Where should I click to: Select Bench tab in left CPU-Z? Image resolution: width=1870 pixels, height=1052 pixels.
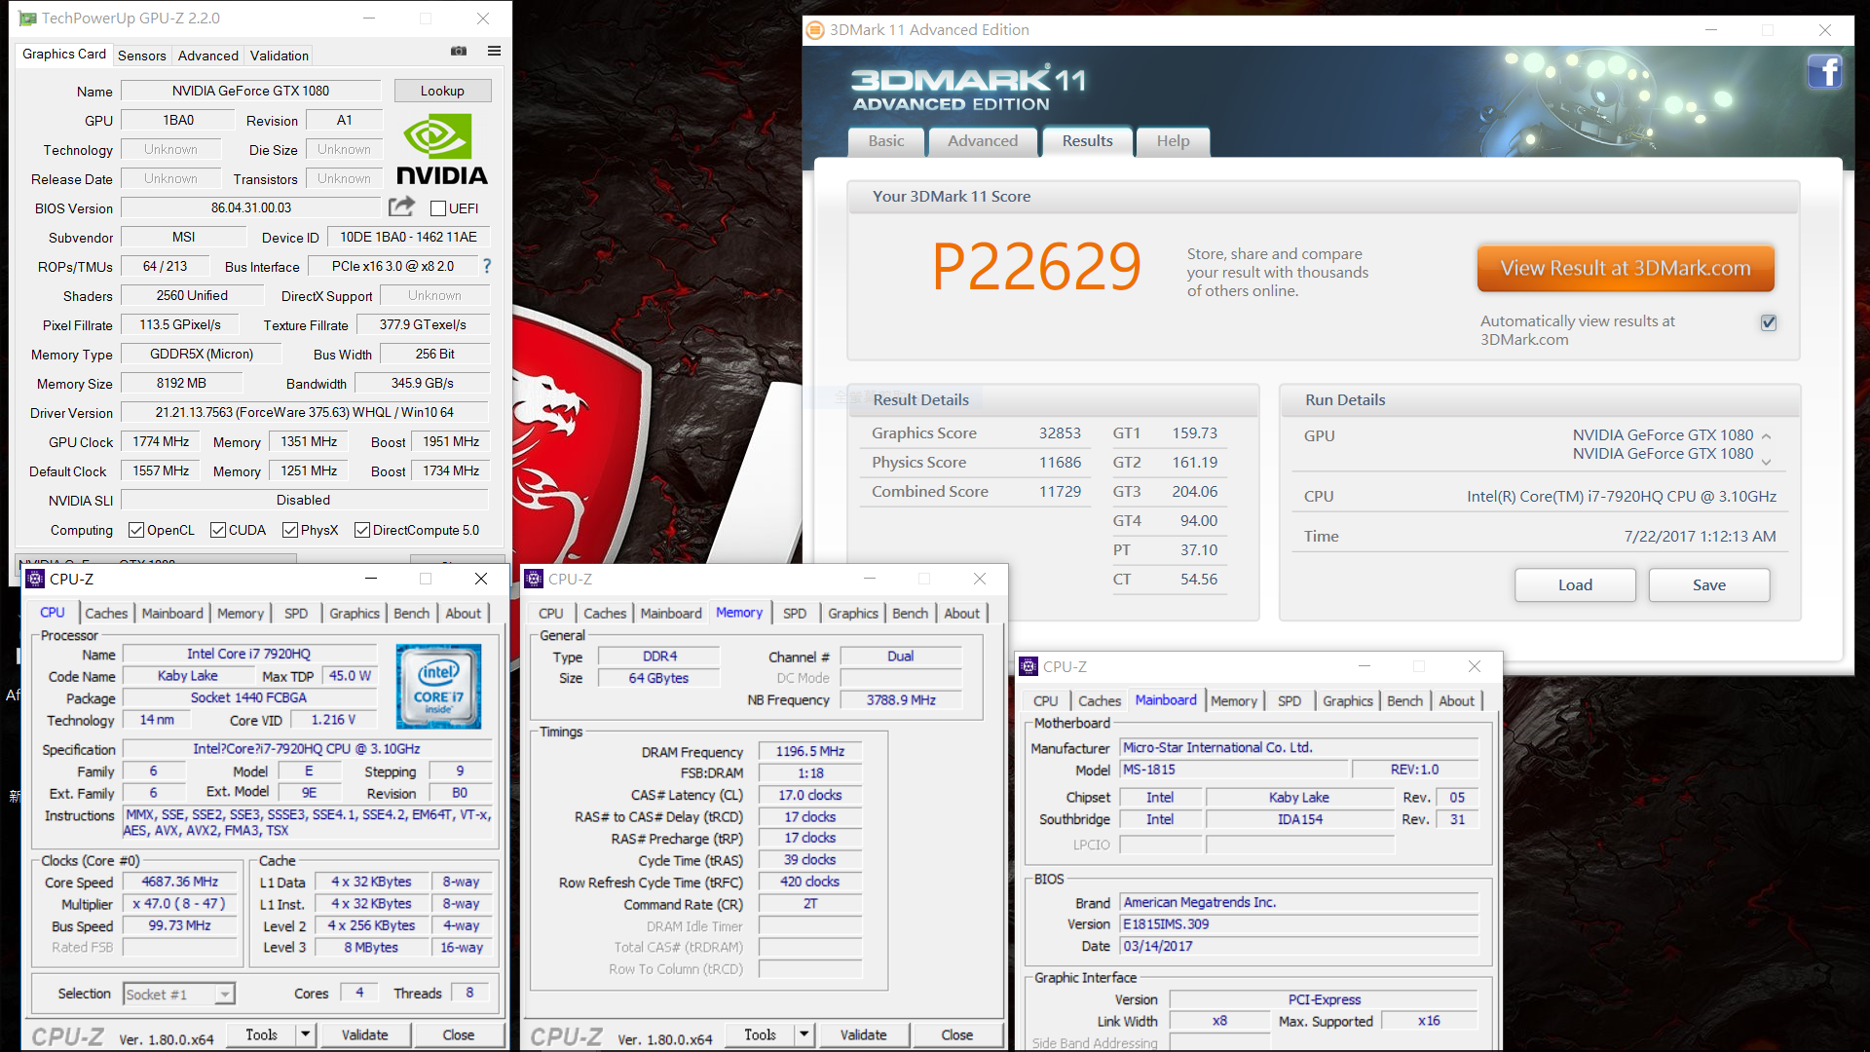tap(411, 613)
